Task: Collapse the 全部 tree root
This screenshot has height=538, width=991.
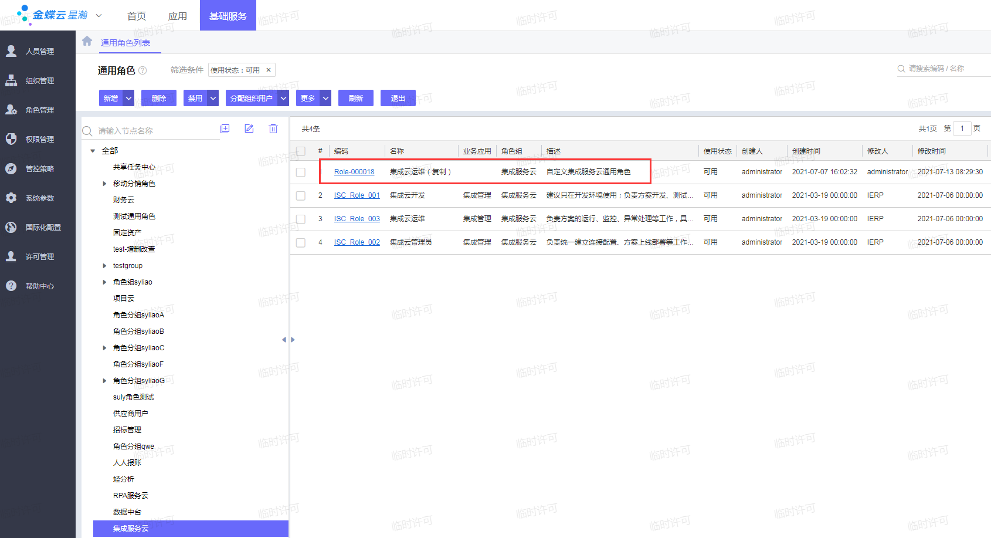Action: click(93, 151)
